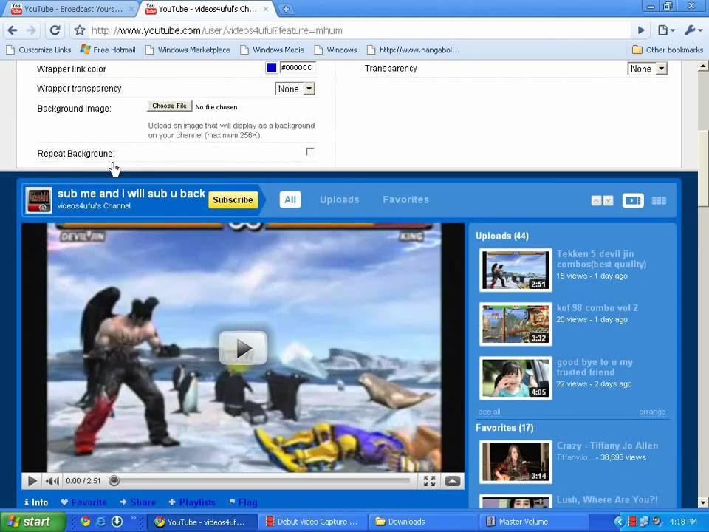
Task: Open Wrapper transparency dropdown
Action: (295, 89)
